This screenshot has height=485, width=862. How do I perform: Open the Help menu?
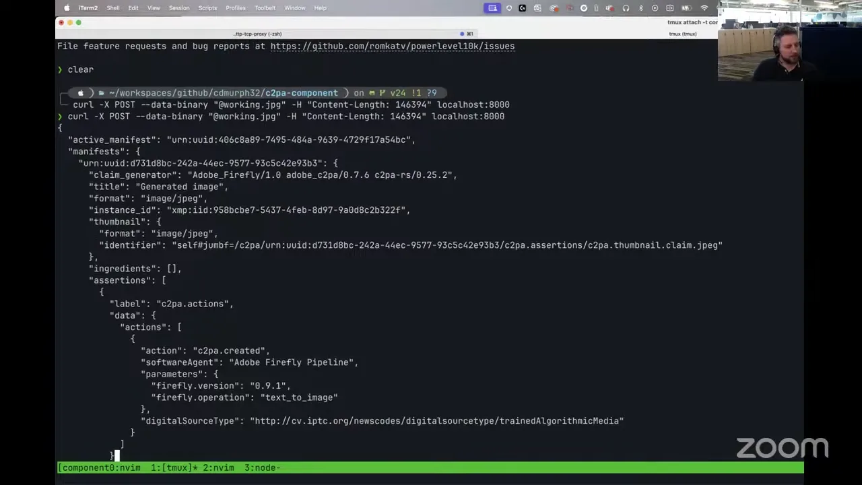tap(320, 8)
